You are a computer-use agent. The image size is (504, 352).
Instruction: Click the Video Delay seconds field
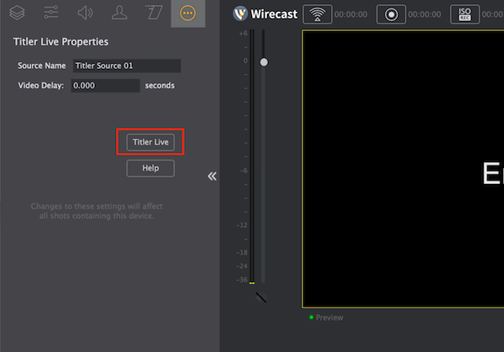click(105, 86)
